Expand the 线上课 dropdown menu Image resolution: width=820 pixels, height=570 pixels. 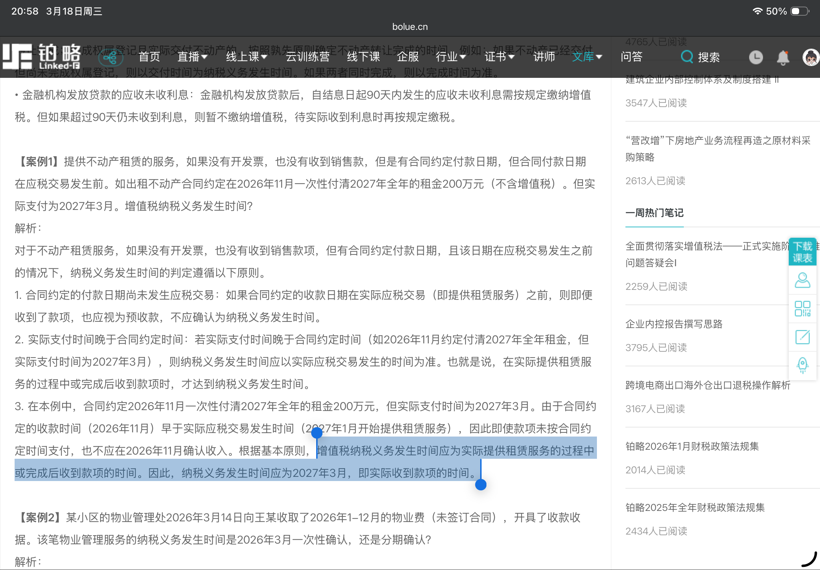(x=246, y=57)
